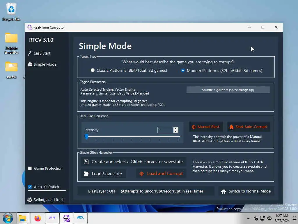
Task: Click the Real-Time Corruptor title bar icon
Action: pyautogui.click(x=30, y=27)
